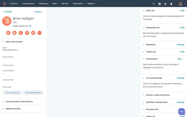187x117 pixels.
Task: Open the search magnifier icon
Action: tap(153, 4)
